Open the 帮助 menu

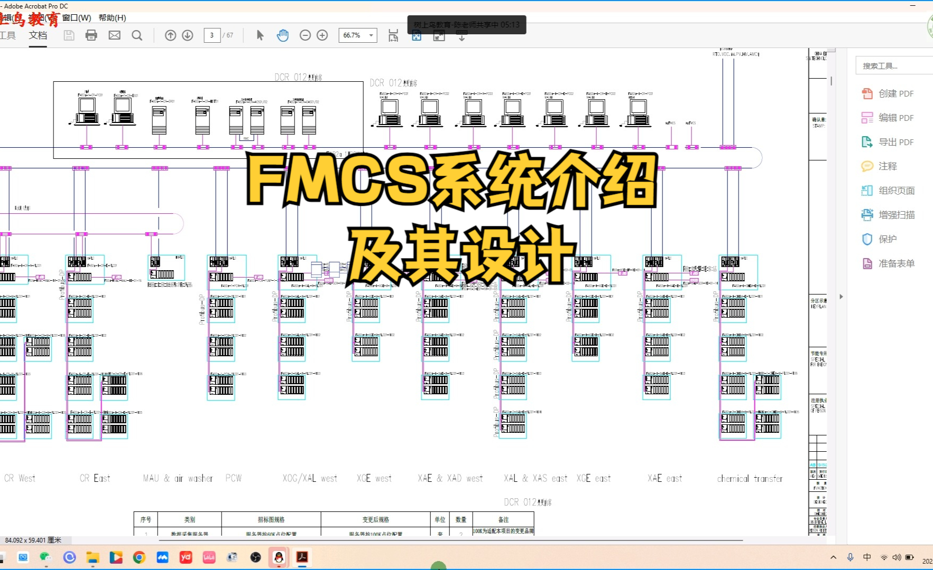[113, 17]
